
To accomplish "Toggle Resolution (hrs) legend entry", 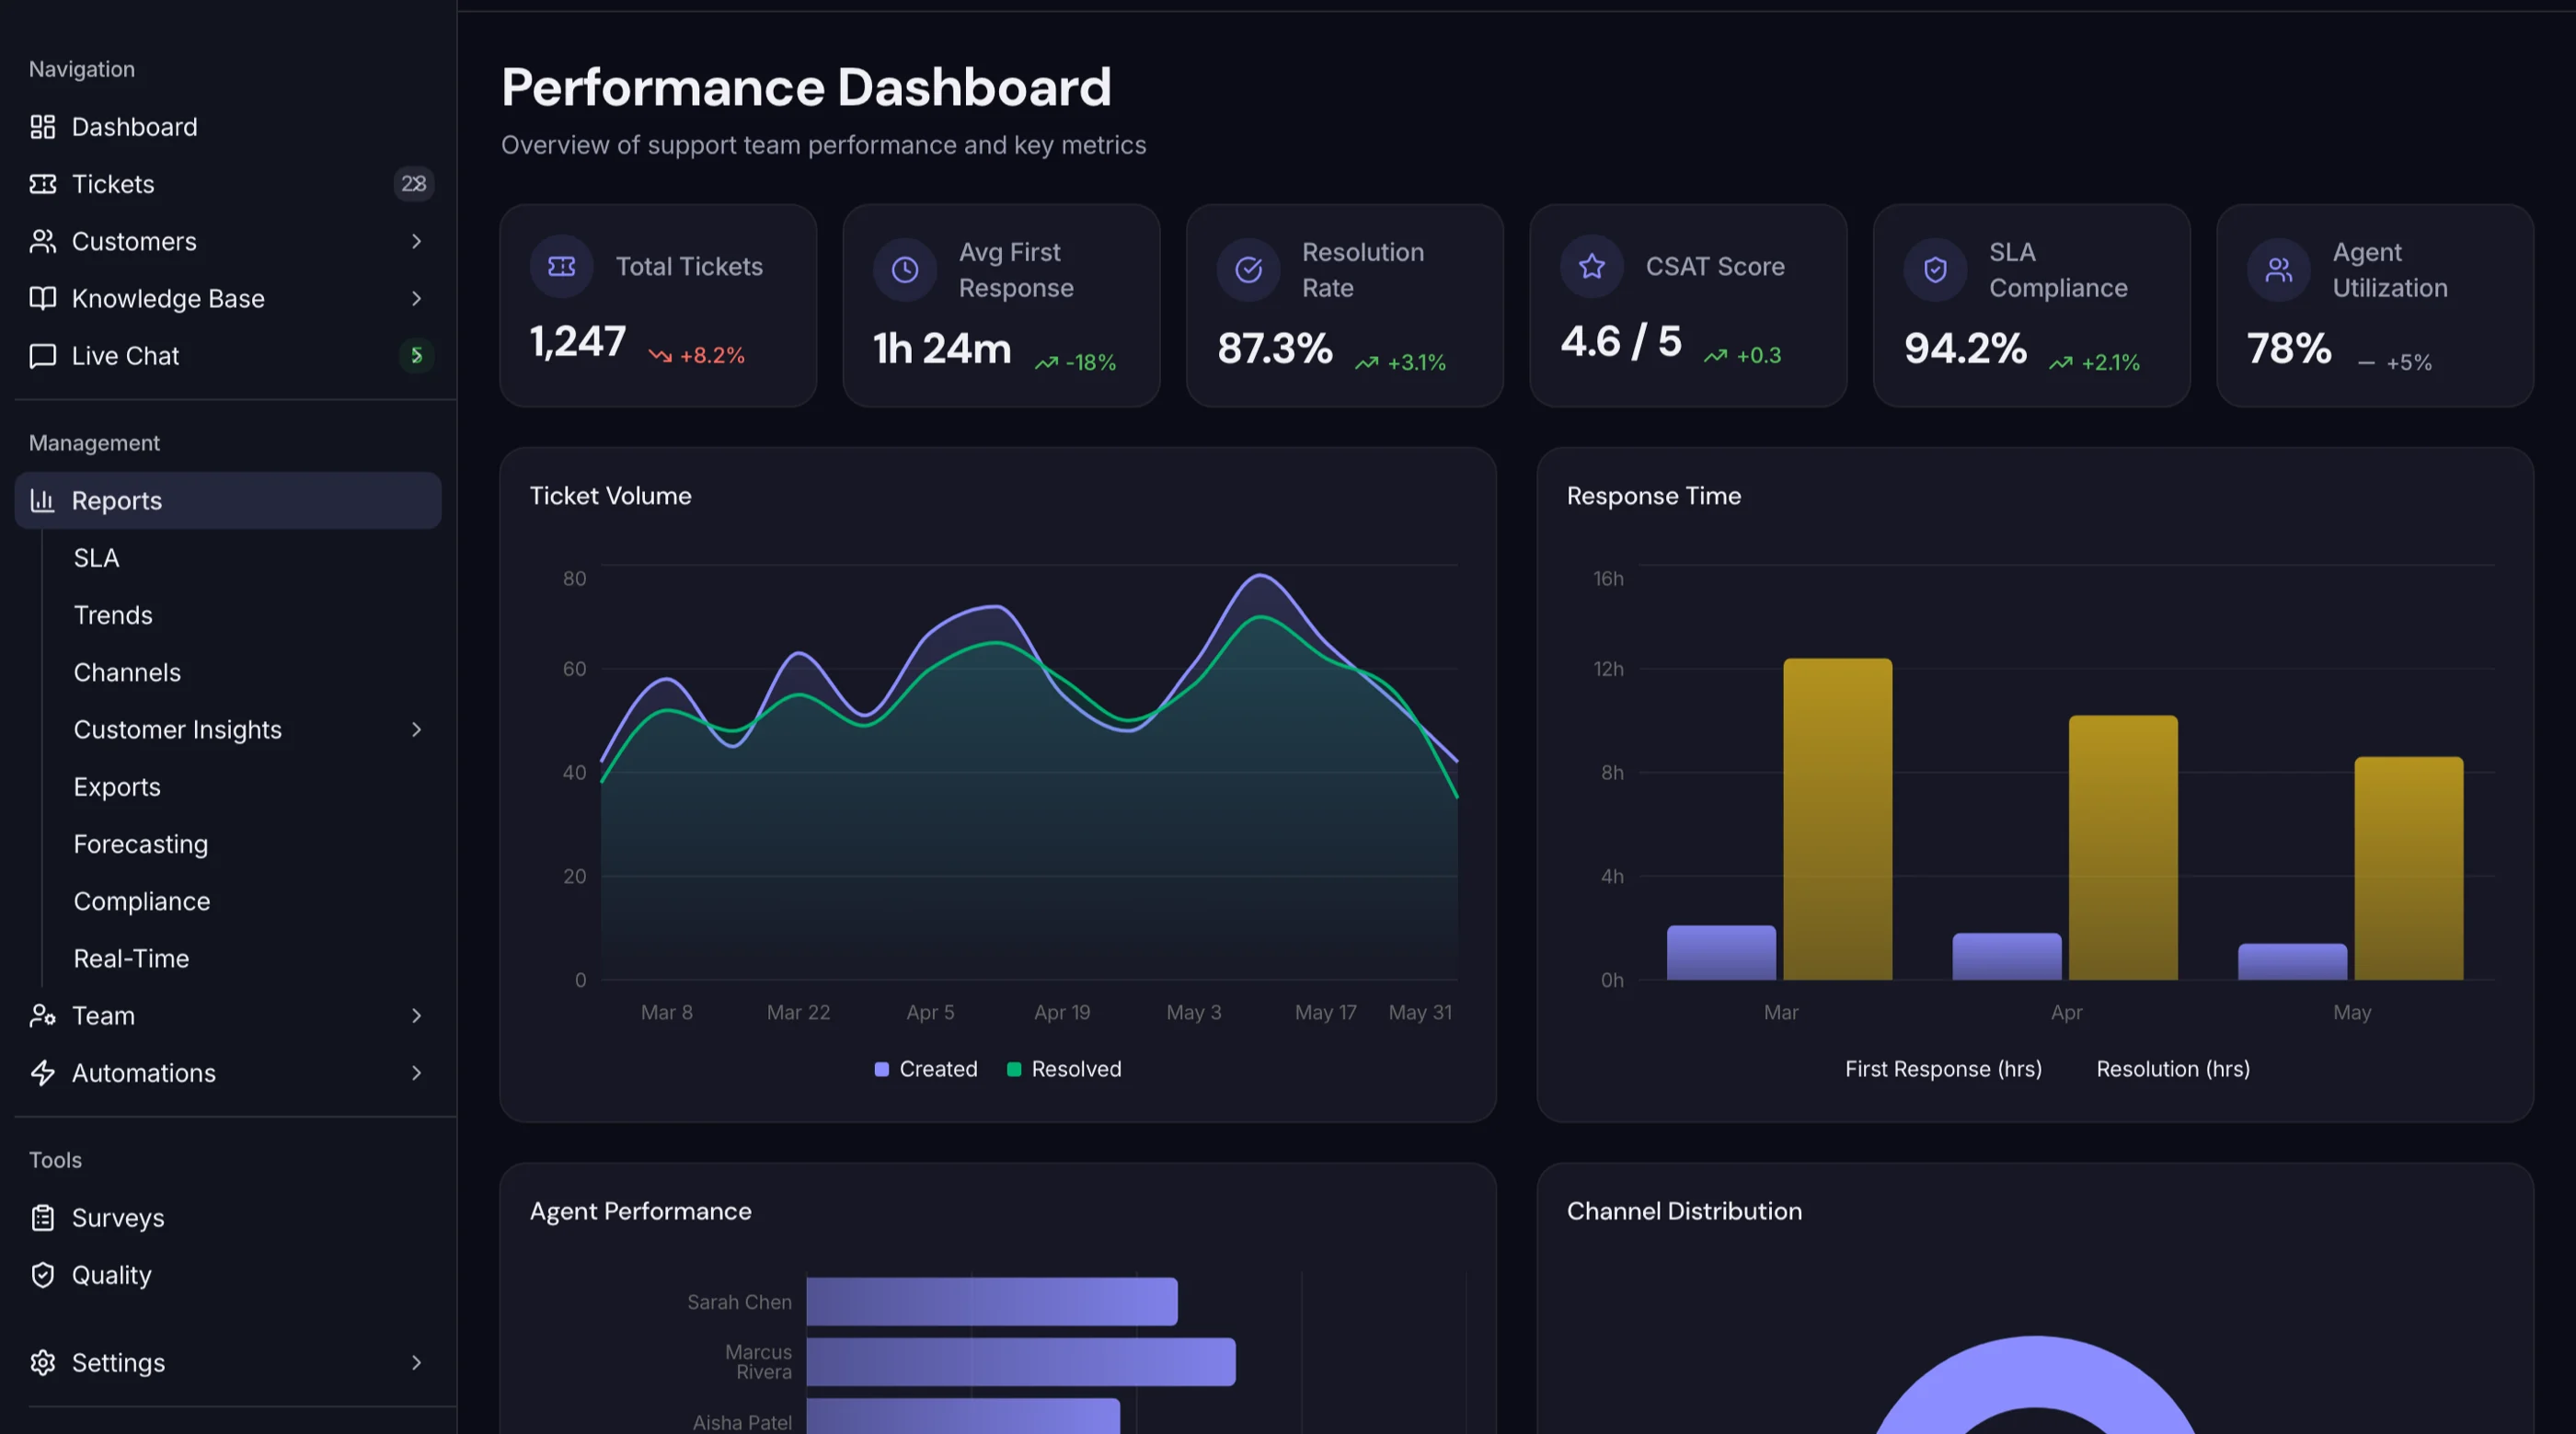I will (2173, 1069).
